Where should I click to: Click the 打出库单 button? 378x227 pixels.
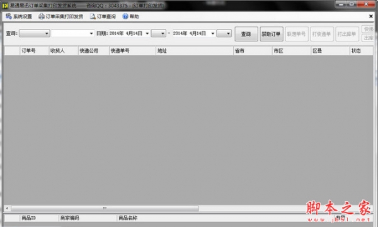pyautogui.click(x=347, y=34)
